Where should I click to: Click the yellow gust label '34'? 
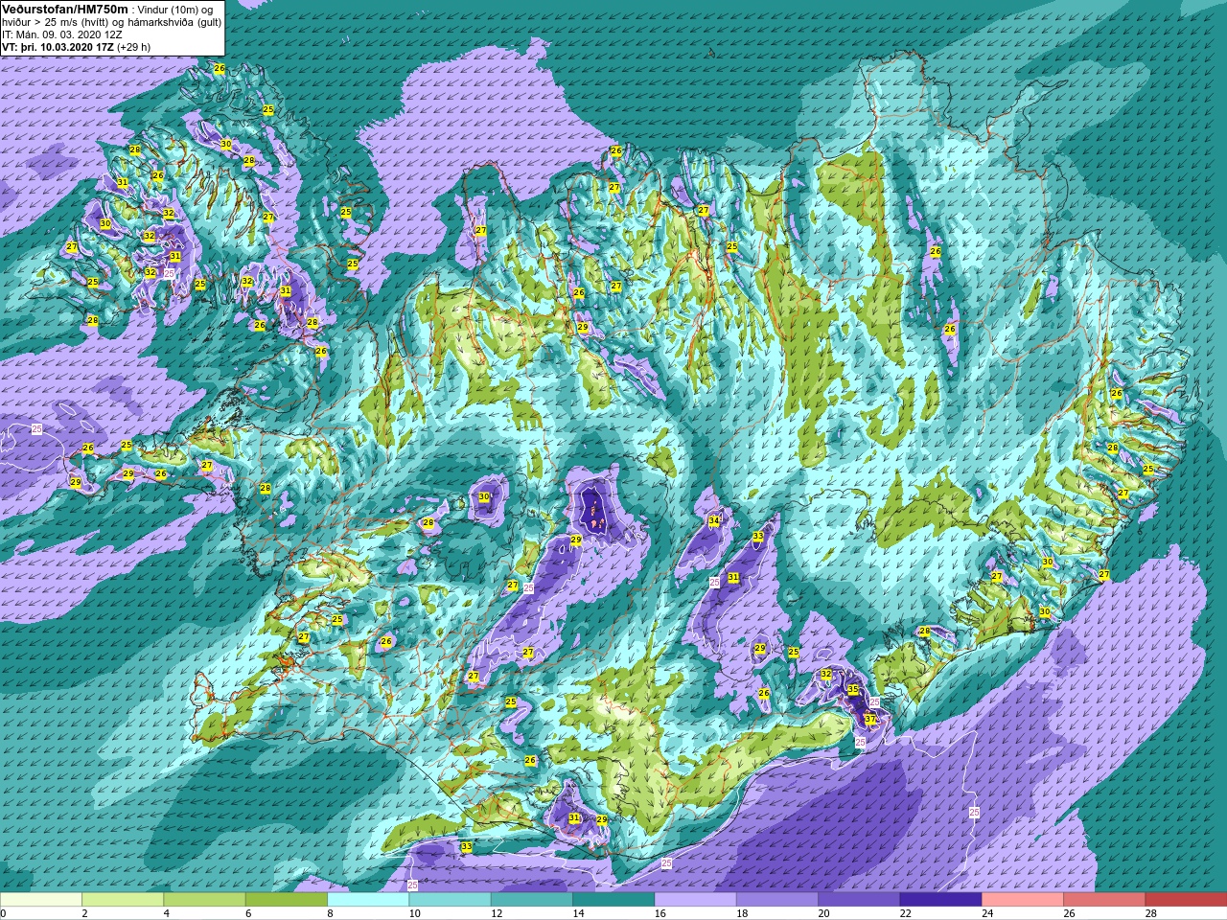pos(714,520)
